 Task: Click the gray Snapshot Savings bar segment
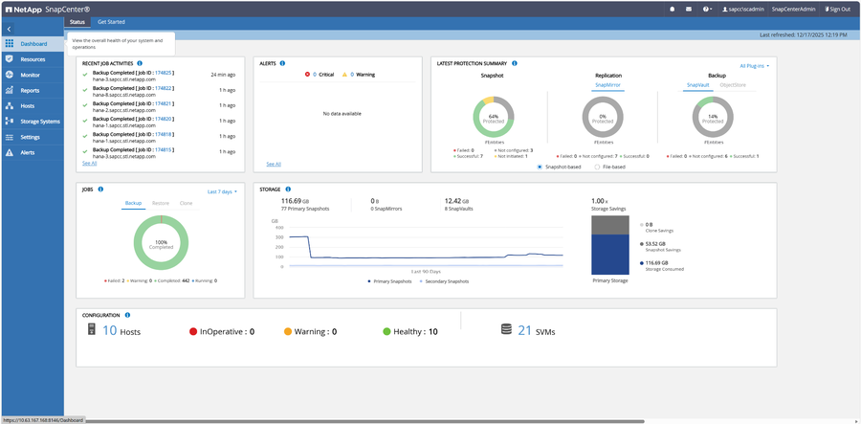pos(610,225)
